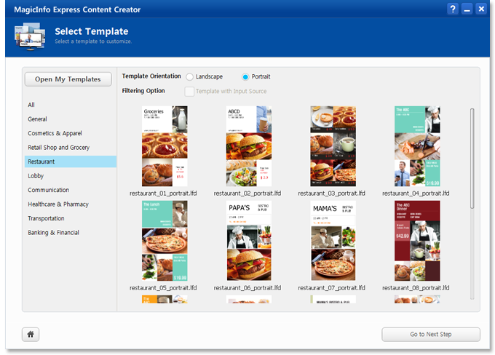Image resolution: width=495 pixels, height=355 pixels.
Task: Minimize the MagicInfo Express window
Action: coord(467,9)
